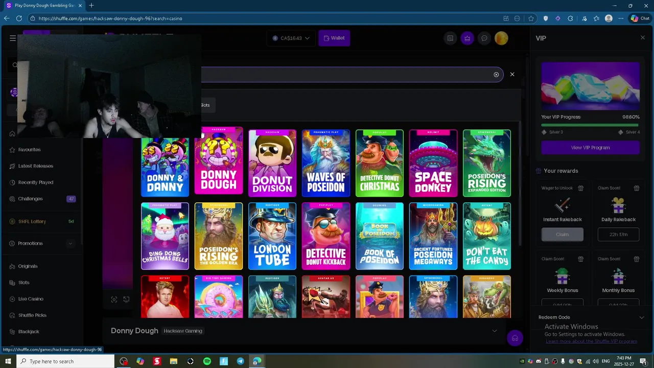The height and width of the screenshot is (368, 654).
Task: Expand the CA$16.43 balance dropdown
Action: point(291,38)
